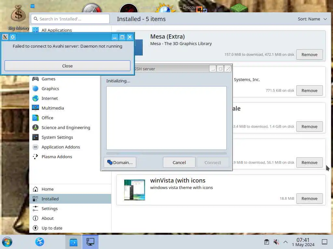Click the pin icon in Avahi dialog titlebar

(x=13, y=37)
